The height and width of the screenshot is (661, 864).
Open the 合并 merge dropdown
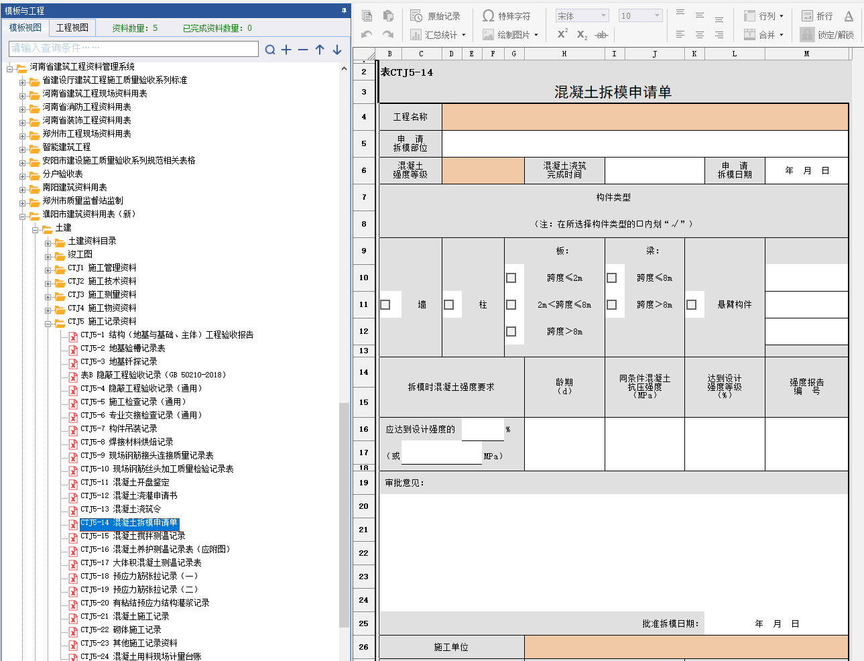coord(763,35)
